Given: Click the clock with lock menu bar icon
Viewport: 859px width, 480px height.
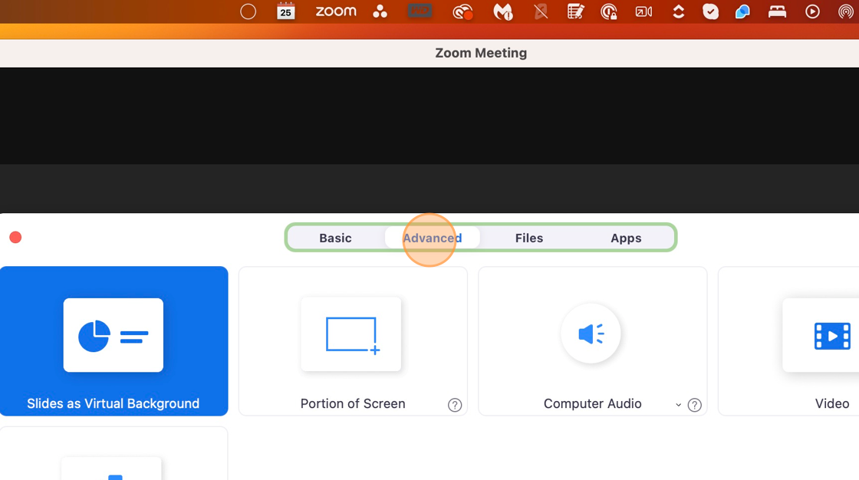Looking at the screenshot, I should coord(609,12).
